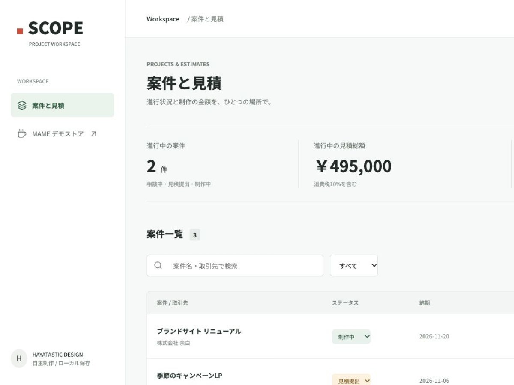
Task: Click the layers icon beside 案件と見積
Action: point(22,105)
